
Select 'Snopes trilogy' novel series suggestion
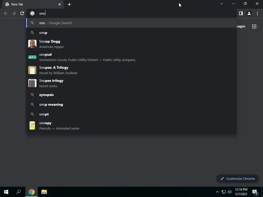131,83
